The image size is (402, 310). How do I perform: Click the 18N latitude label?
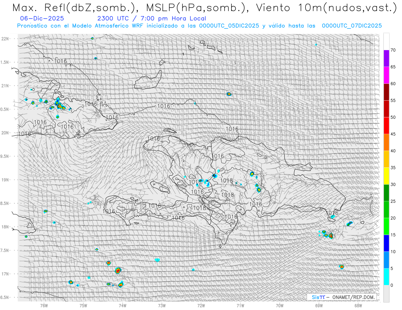5,227
